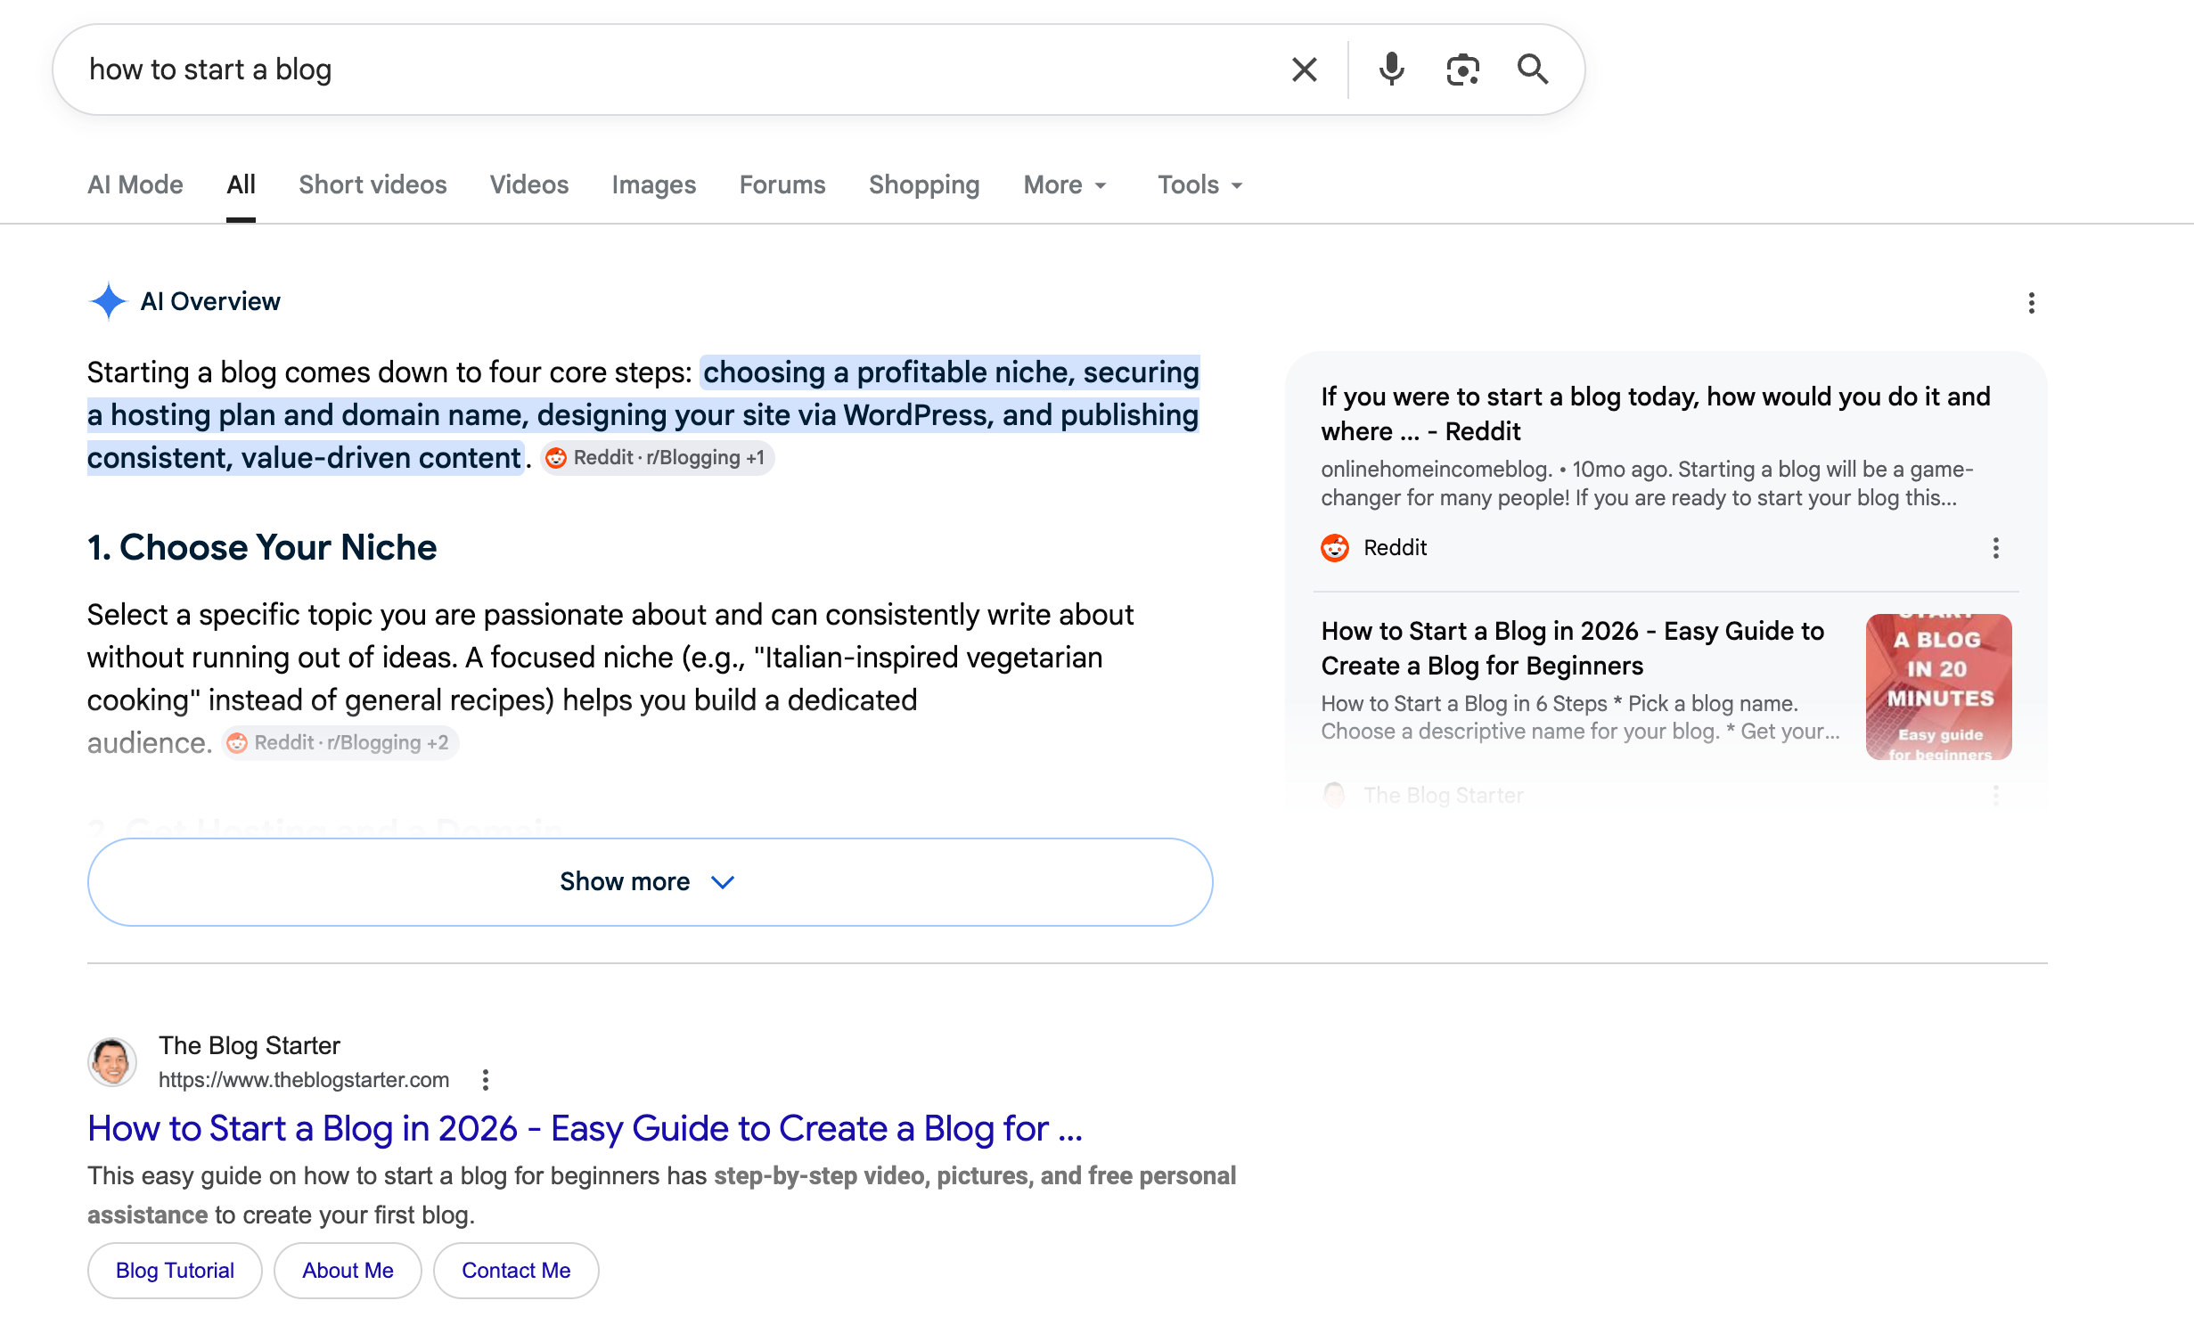
Task: Click the magnifying glass search icon
Action: coord(1533,70)
